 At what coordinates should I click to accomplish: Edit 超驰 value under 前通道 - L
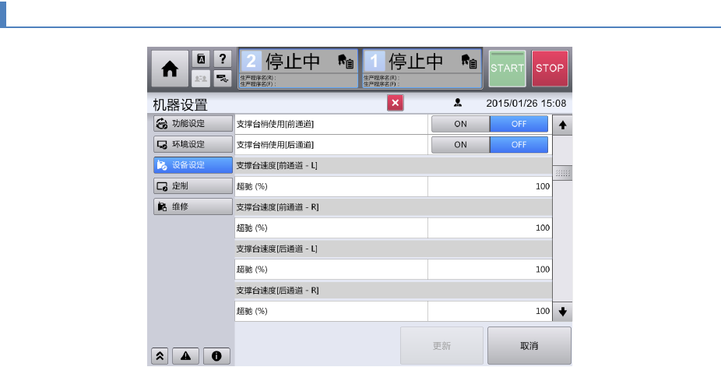click(x=490, y=186)
